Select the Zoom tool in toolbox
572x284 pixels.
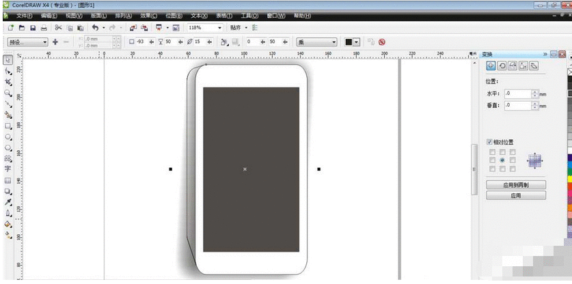pos(8,92)
